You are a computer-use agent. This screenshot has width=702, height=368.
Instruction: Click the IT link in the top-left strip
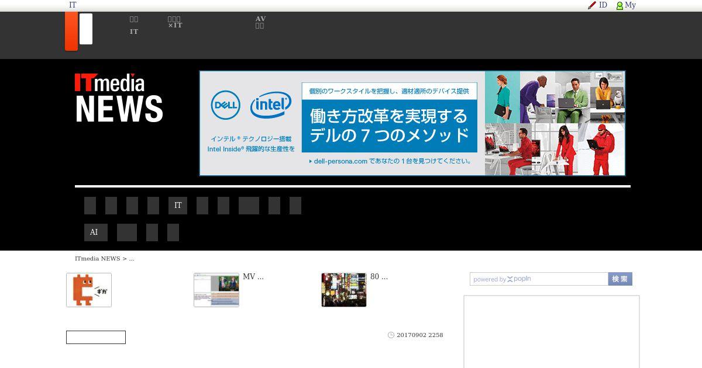click(73, 5)
